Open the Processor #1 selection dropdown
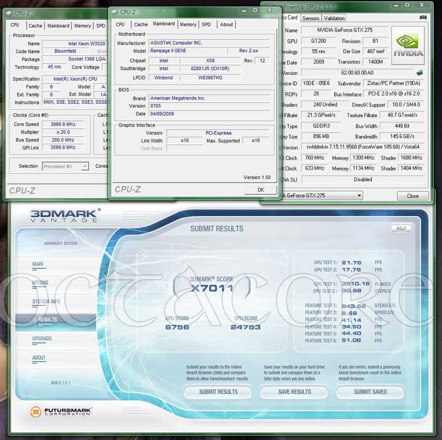Screen dimensions: 442x440 [x=65, y=166]
